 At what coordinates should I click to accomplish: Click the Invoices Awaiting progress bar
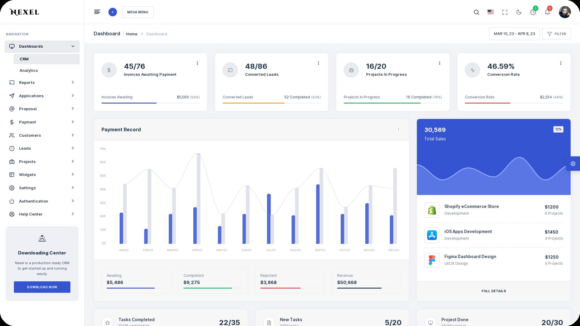[x=150, y=103]
